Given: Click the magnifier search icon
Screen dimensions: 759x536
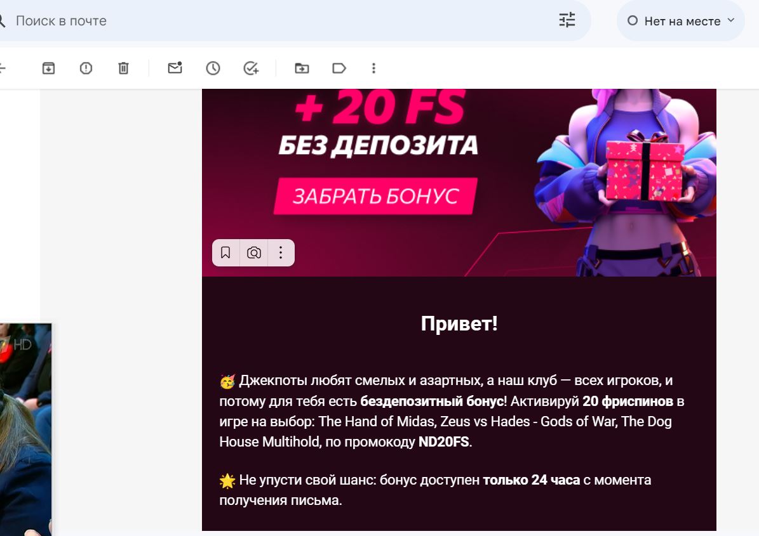Looking at the screenshot, I should tap(2, 21).
